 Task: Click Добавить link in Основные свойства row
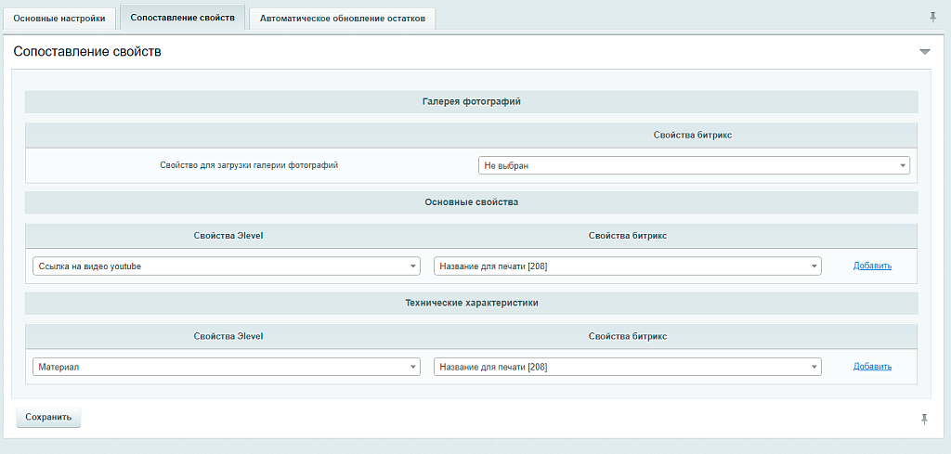pos(872,266)
